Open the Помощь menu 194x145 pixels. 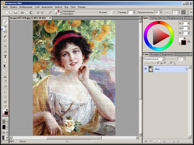coord(81,7)
